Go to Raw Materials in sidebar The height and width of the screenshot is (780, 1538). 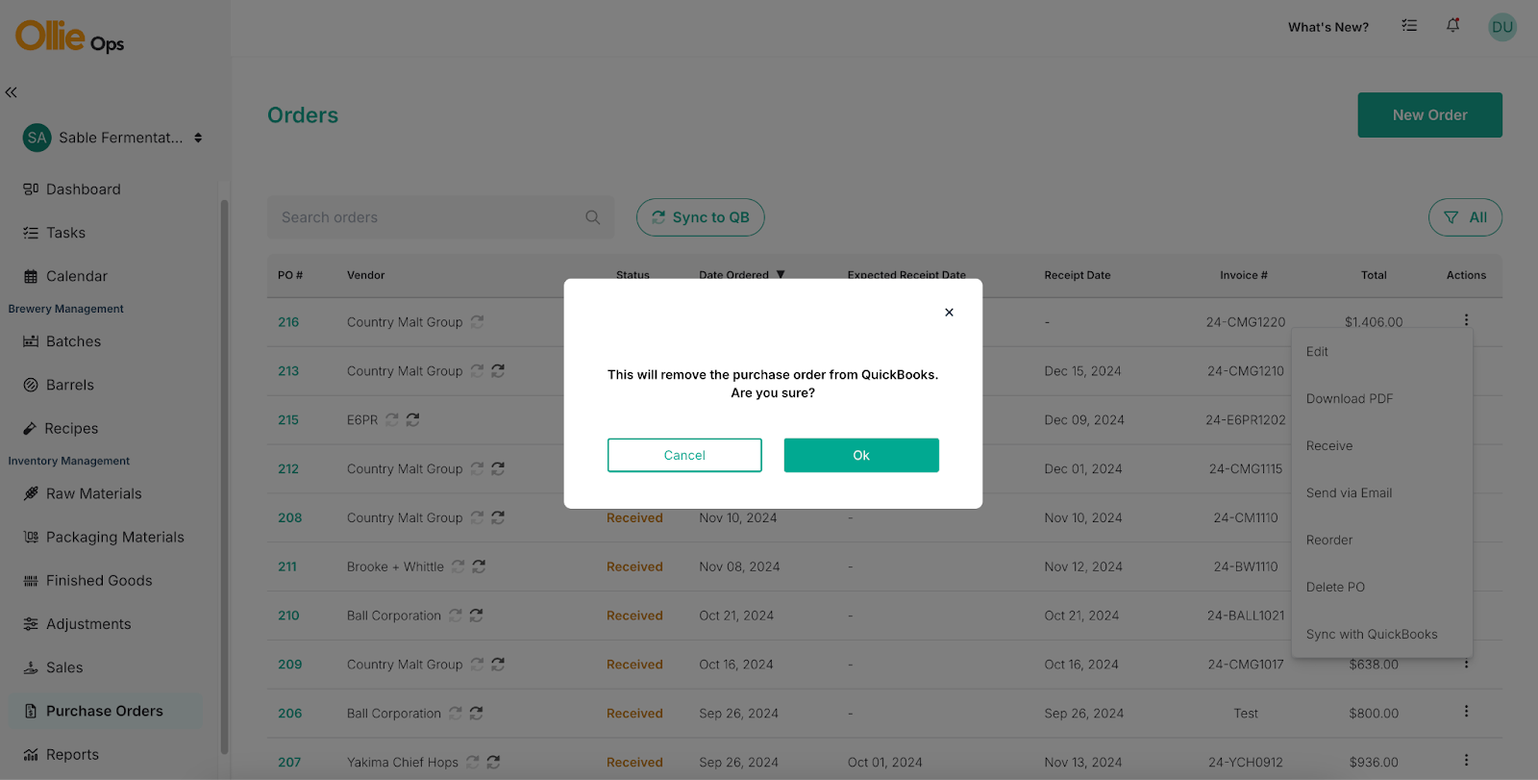click(93, 493)
